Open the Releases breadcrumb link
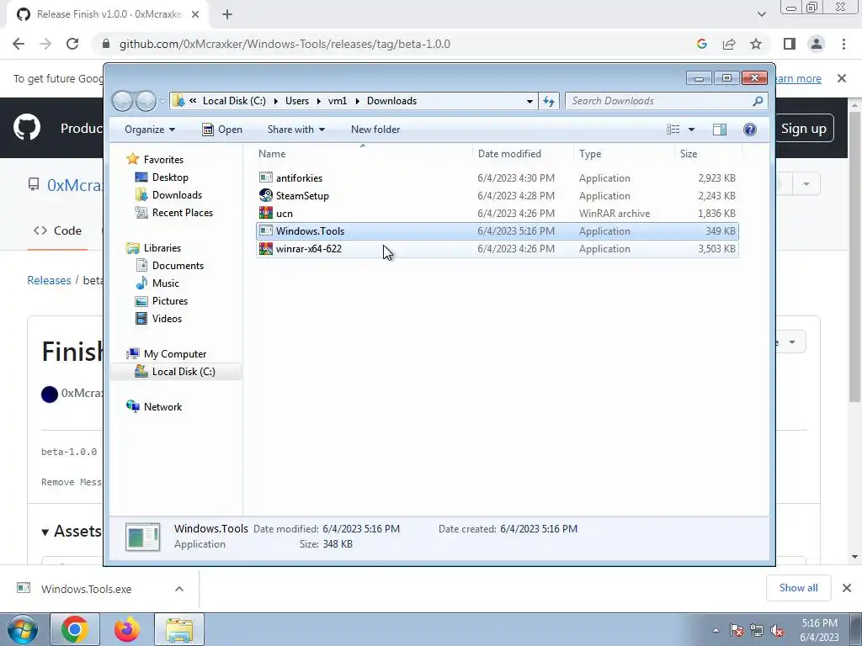 coord(49,280)
